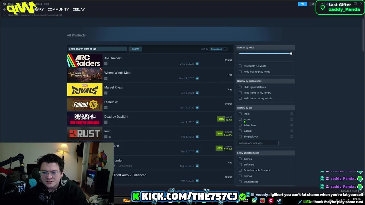Toggle Hide free to play items
Image resolution: width=365 pixels, height=205 pixels.
point(240,71)
